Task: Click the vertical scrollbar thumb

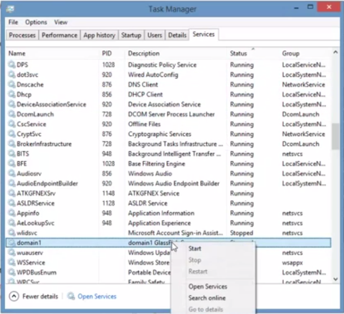Action: tap(335, 136)
